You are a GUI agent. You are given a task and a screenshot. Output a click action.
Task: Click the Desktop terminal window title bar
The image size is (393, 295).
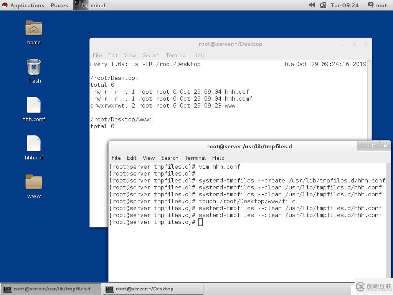[230, 44]
